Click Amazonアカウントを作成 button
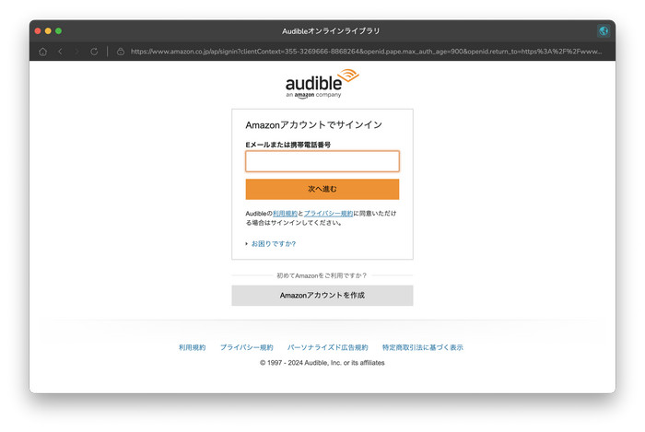Viewport: 645px width, 432px height. pos(322,296)
